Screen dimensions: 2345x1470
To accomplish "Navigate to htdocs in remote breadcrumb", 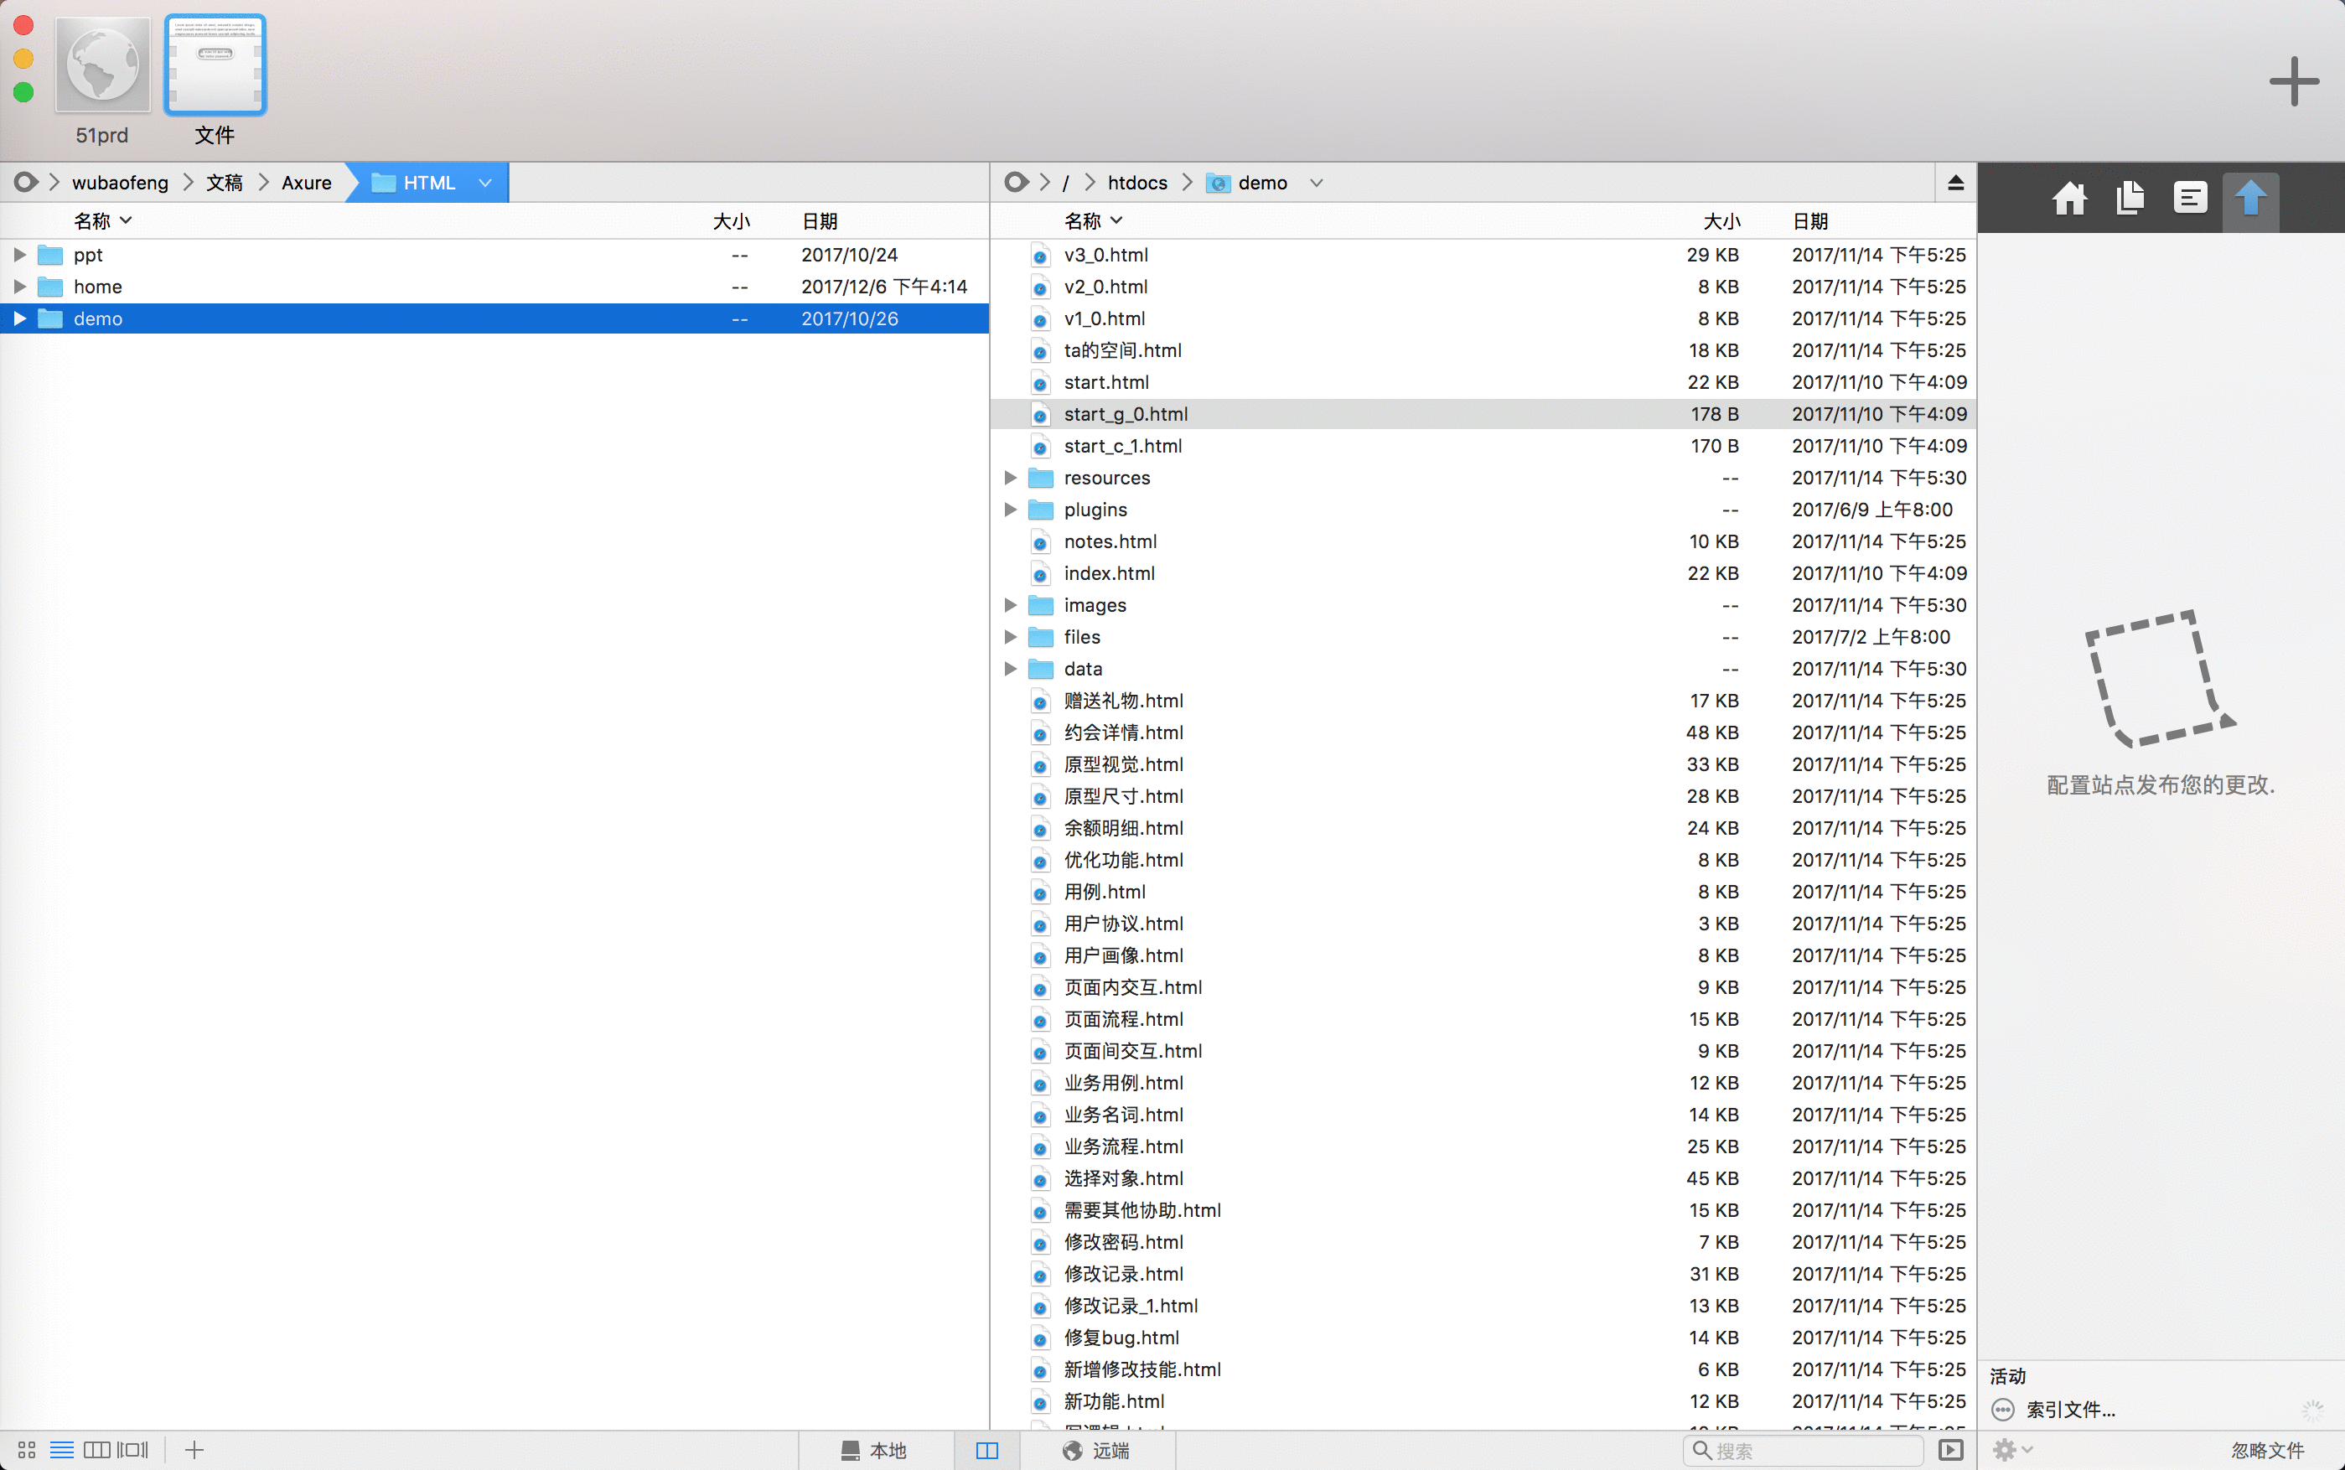I will tap(1137, 183).
